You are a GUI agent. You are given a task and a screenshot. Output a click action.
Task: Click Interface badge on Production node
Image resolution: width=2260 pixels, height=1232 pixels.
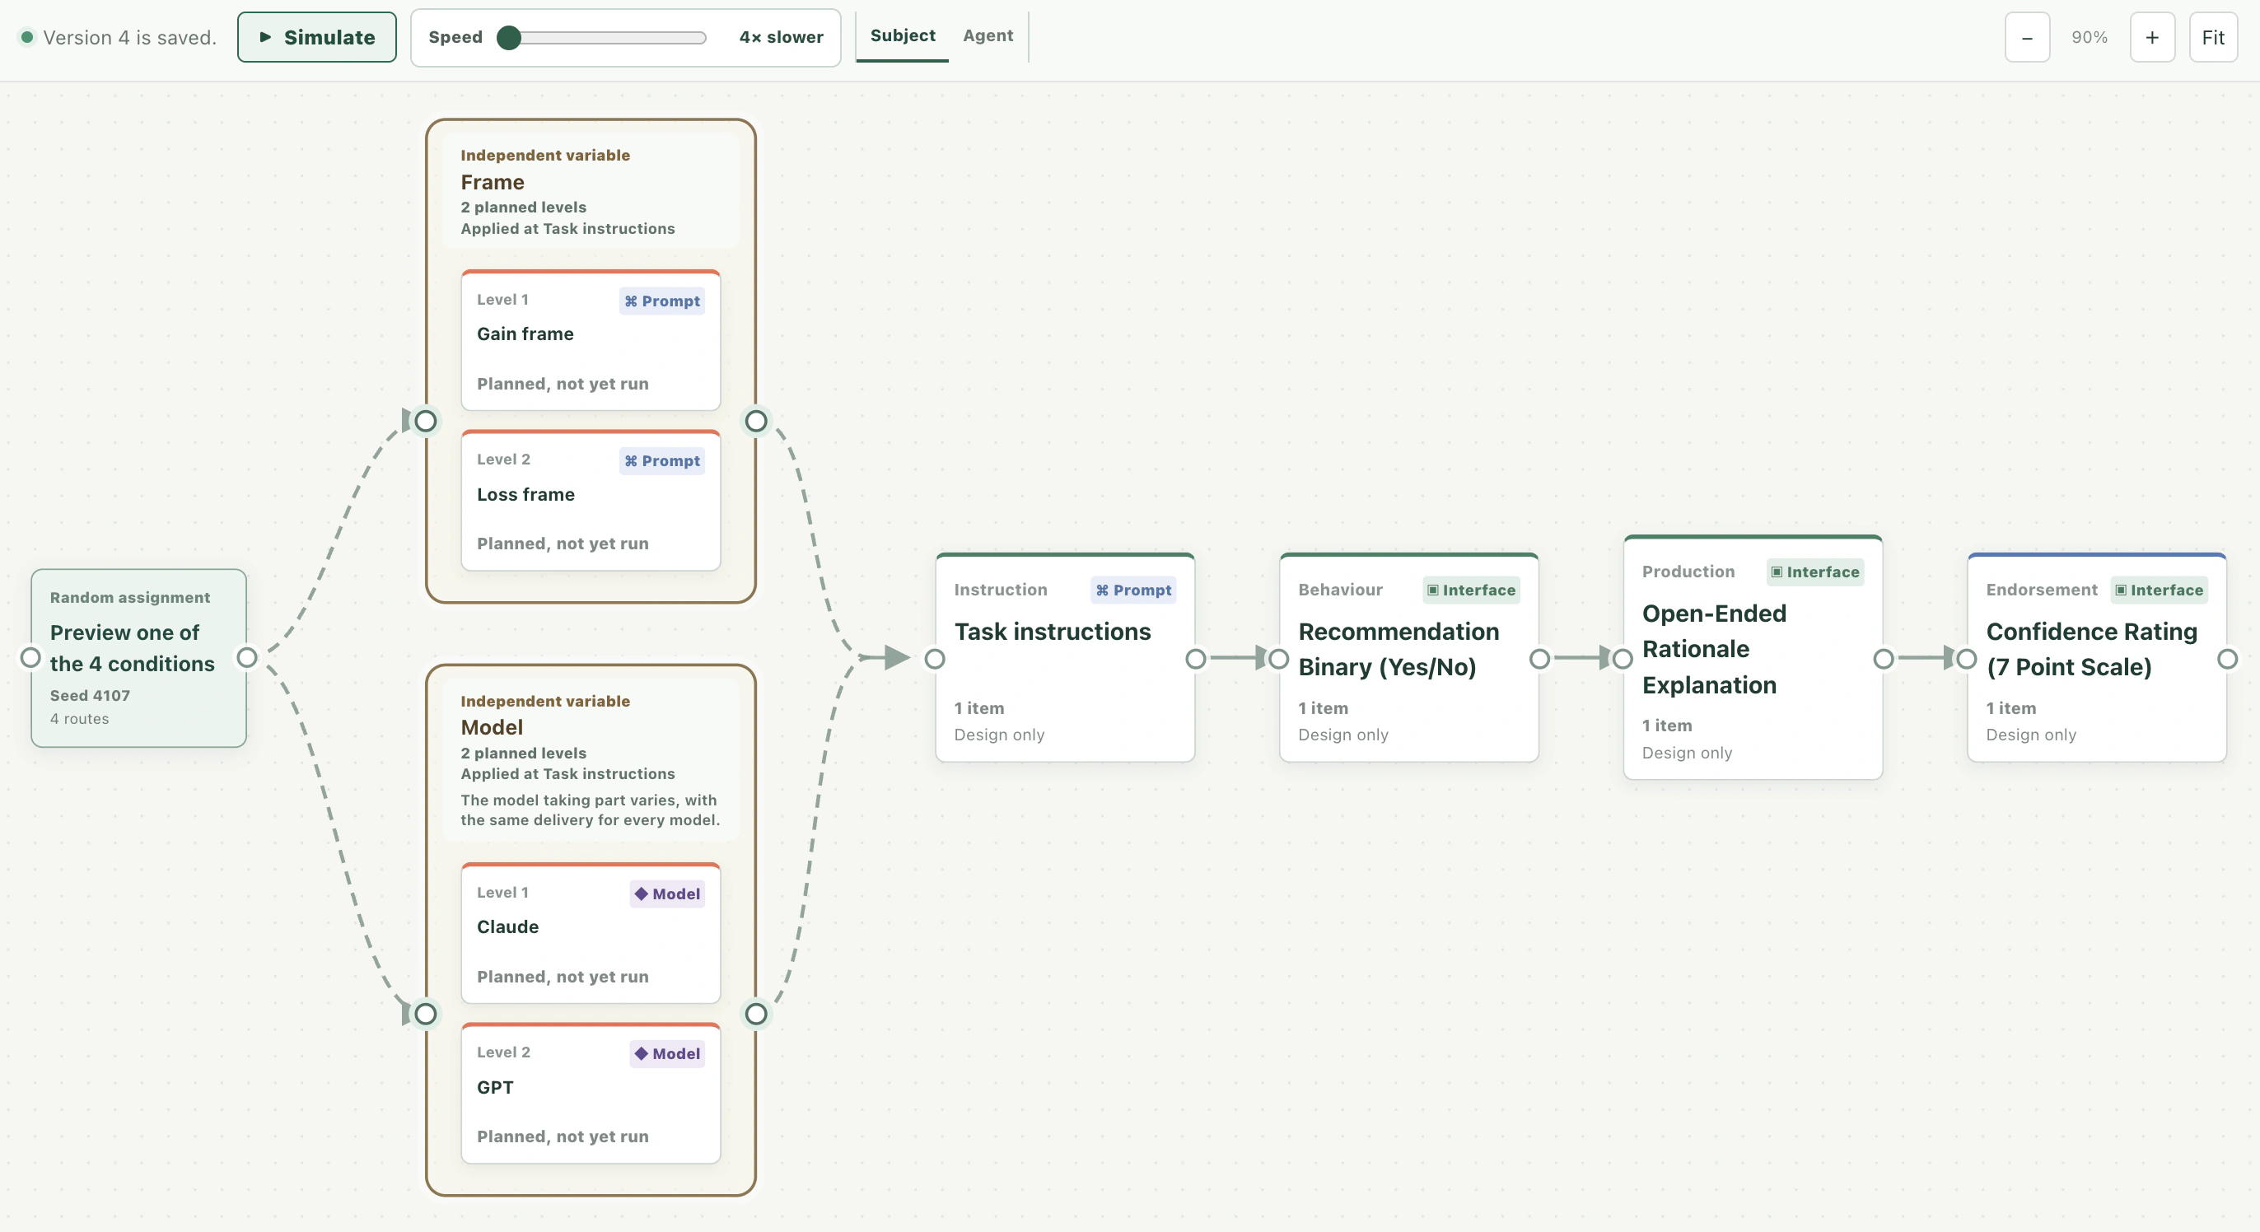tap(1815, 572)
